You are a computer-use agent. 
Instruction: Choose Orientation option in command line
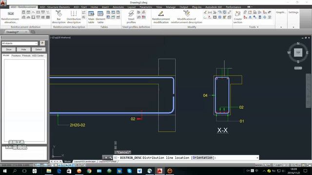click(x=203, y=157)
